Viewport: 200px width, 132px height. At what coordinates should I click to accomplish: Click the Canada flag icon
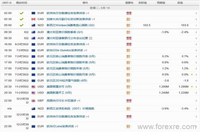pos(33,19)
